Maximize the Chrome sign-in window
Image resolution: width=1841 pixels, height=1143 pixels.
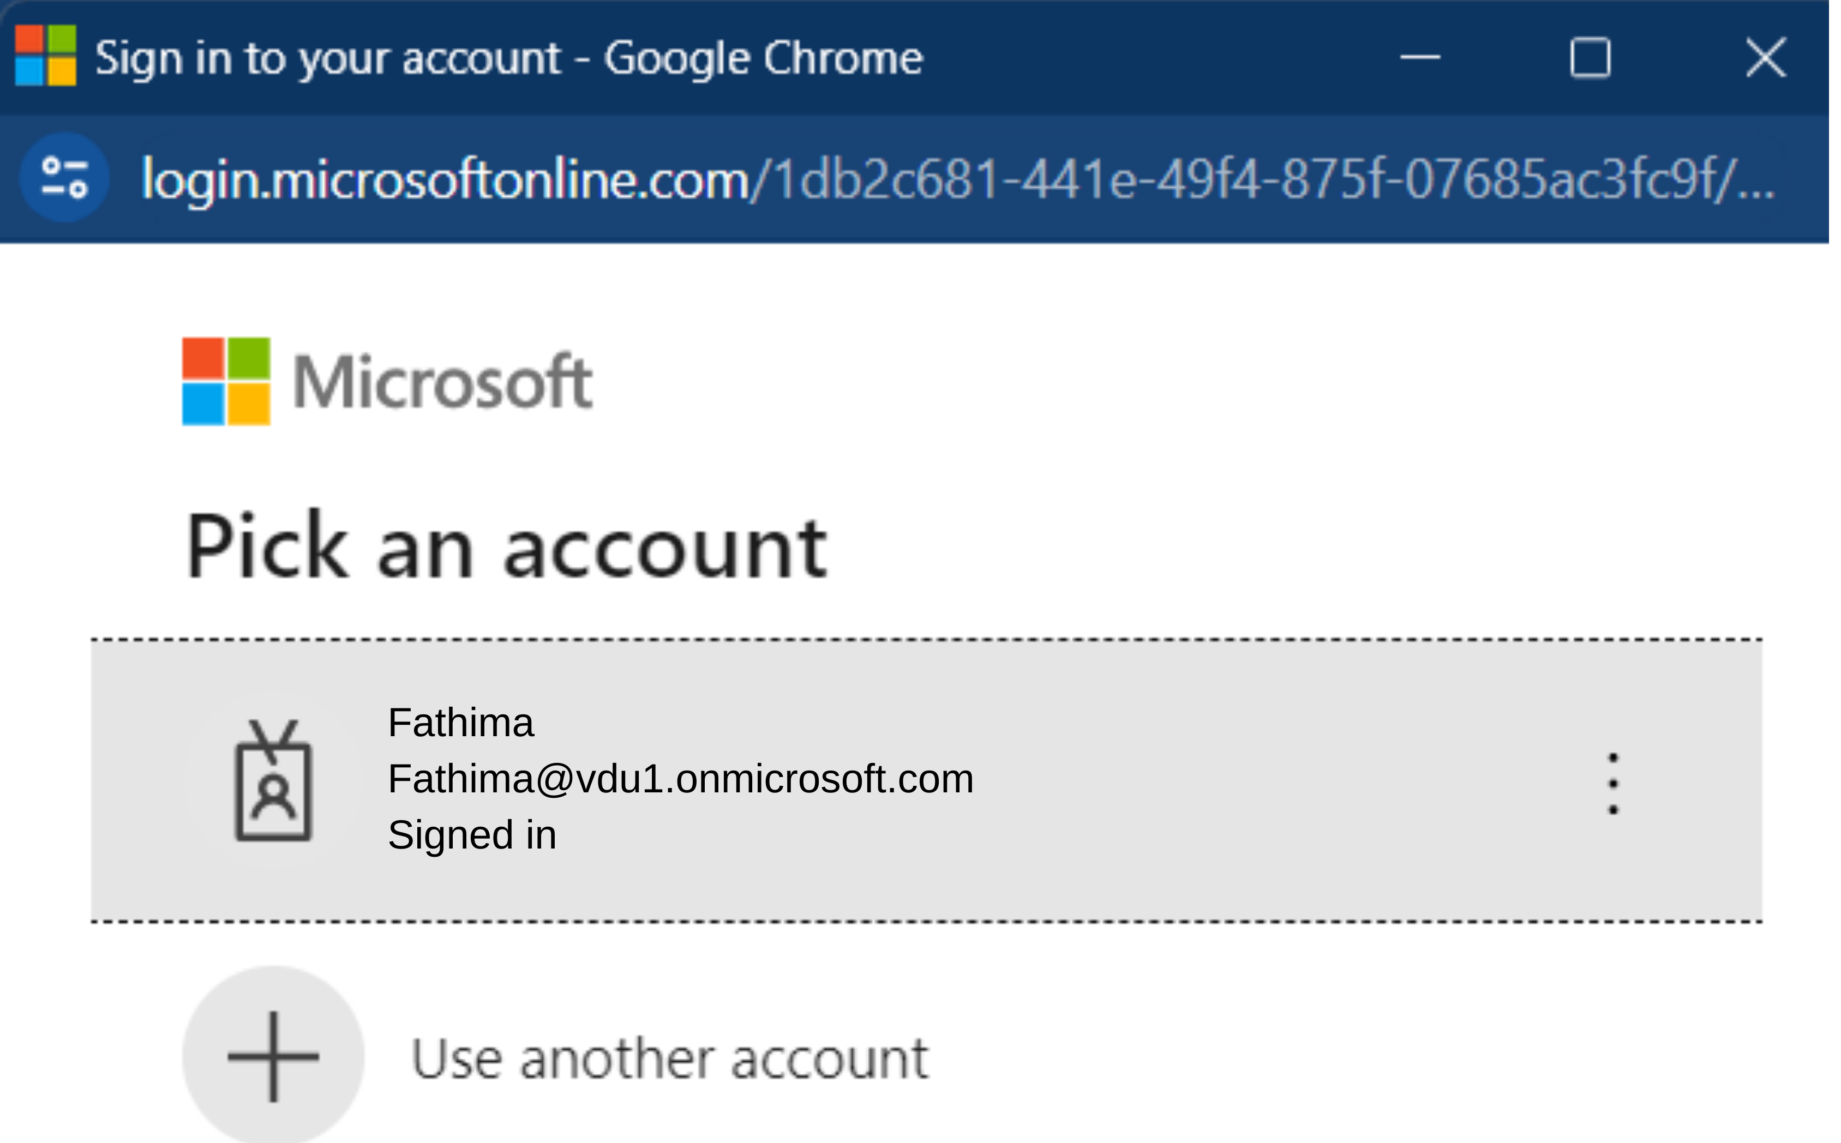click(1590, 57)
